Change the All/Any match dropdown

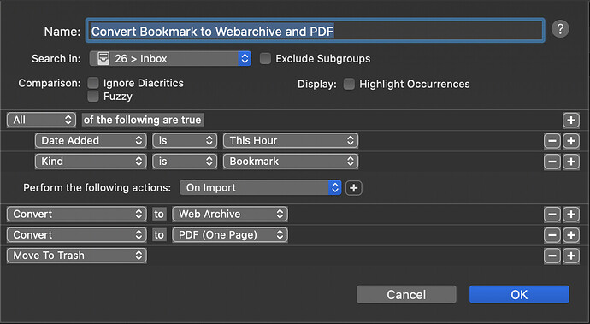(x=41, y=120)
